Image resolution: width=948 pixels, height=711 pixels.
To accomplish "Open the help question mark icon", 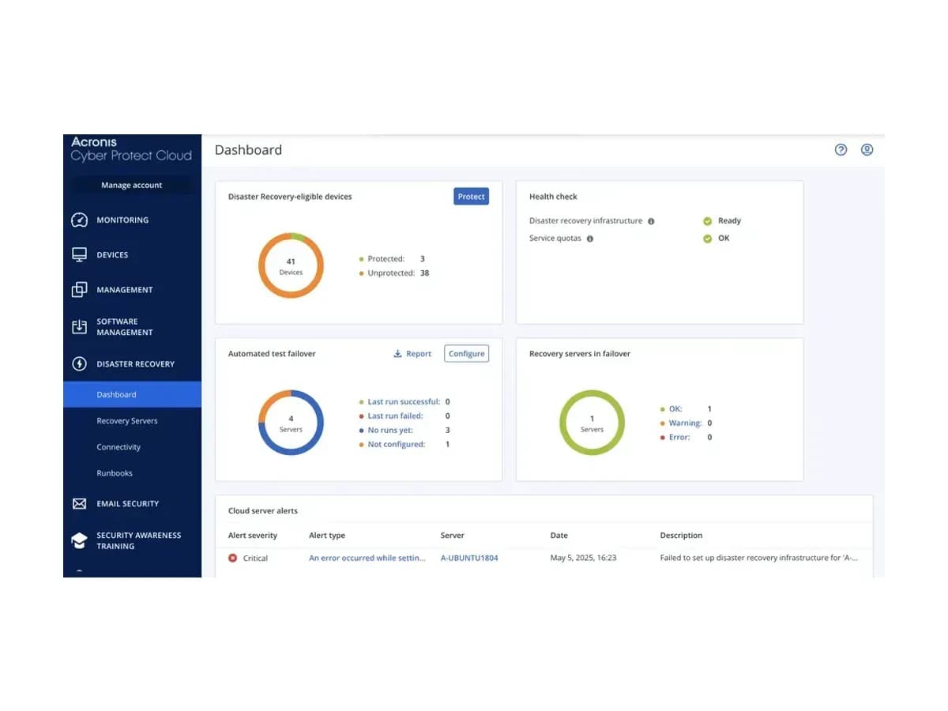I will point(841,149).
